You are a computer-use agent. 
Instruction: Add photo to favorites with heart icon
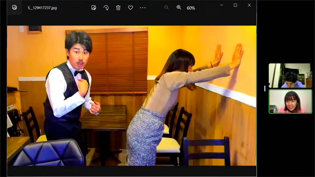(131, 8)
